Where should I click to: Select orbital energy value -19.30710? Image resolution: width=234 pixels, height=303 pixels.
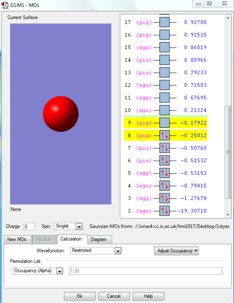pyautogui.click(x=192, y=211)
